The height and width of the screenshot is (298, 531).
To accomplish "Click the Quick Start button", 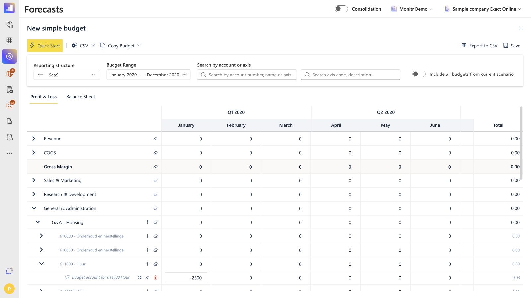I will click(45, 46).
